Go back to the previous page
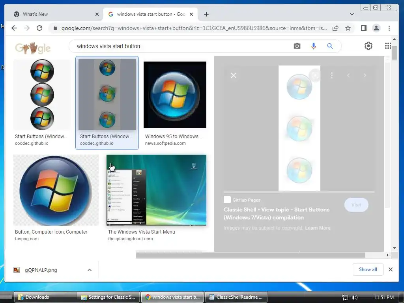 (x=14, y=28)
